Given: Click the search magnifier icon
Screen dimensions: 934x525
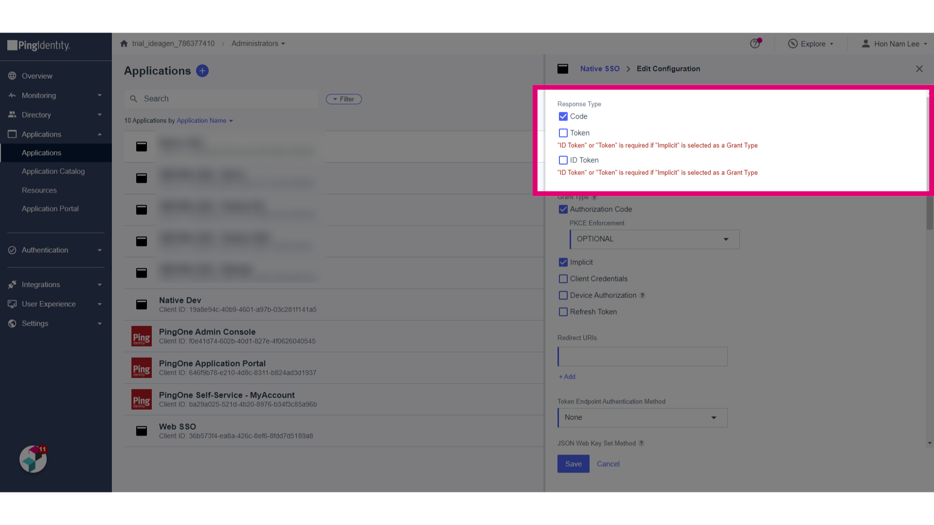Looking at the screenshot, I should [133, 99].
